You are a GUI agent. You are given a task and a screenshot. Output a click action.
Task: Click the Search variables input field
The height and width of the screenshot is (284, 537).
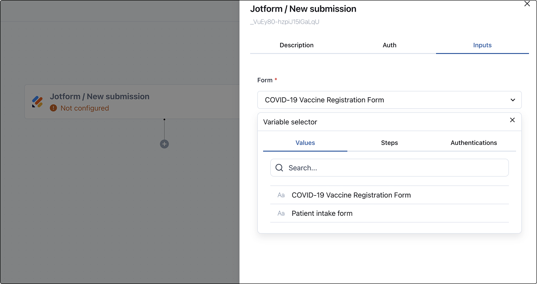390,168
